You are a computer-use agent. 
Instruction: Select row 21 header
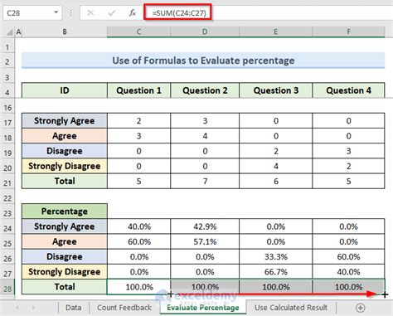coord(7,182)
